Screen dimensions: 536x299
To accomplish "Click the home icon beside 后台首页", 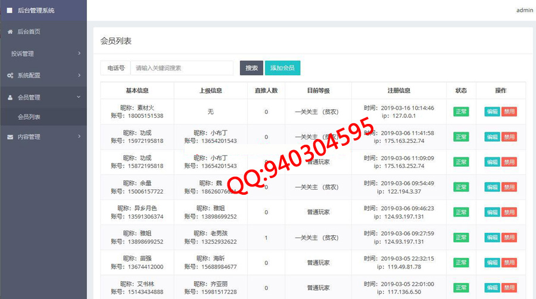I will (x=10, y=32).
